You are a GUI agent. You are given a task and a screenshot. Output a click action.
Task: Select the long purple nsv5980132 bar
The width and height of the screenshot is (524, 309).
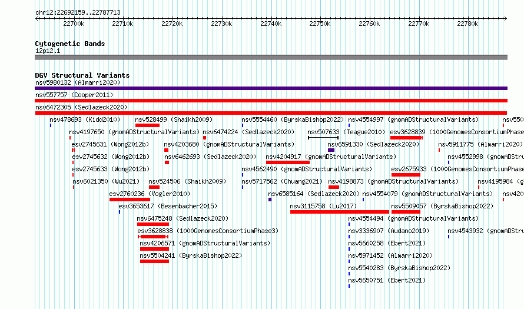click(x=271, y=88)
